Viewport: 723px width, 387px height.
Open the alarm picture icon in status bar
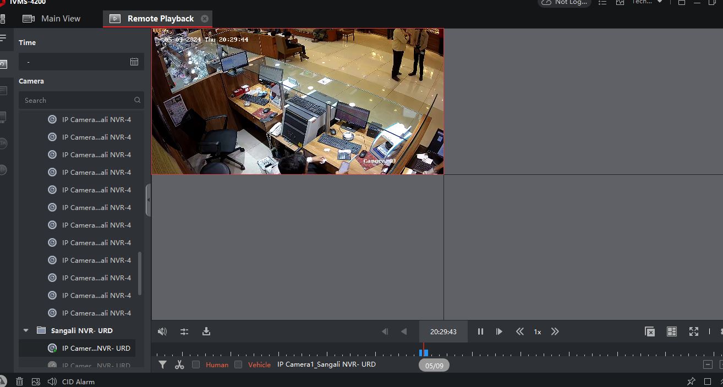pyautogui.click(x=36, y=382)
